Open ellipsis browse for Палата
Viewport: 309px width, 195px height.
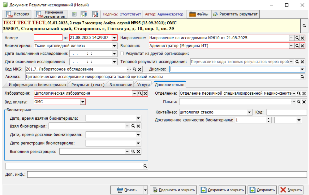point(293,102)
